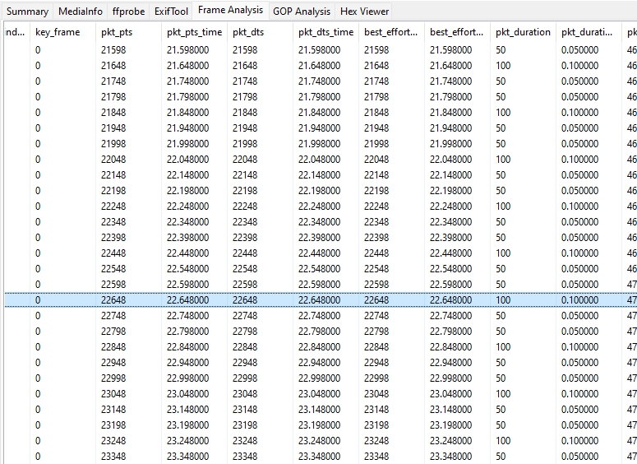Sort by pkt_duration column header
Image resolution: width=637 pixels, height=464 pixels.
(x=523, y=33)
